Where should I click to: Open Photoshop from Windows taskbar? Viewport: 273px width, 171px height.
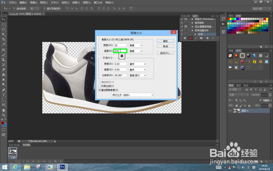(62, 167)
